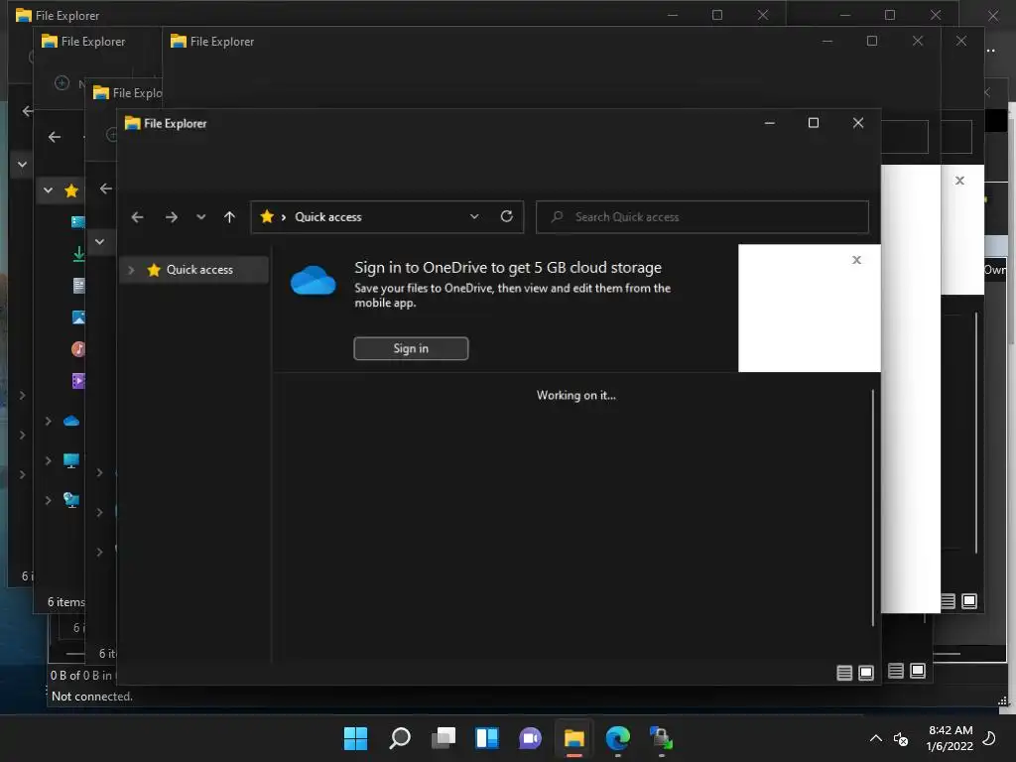Close the banner in the window behind front
Screen dimensions: 1016x762
[x=959, y=181]
